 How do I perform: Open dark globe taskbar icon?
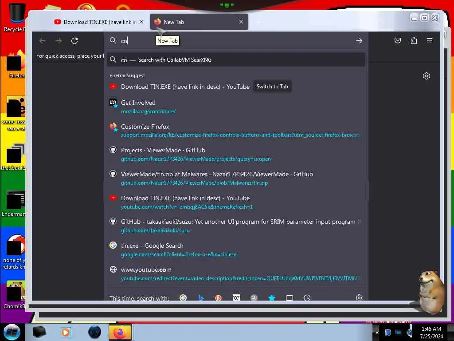pyautogui.click(x=94, y=332)
